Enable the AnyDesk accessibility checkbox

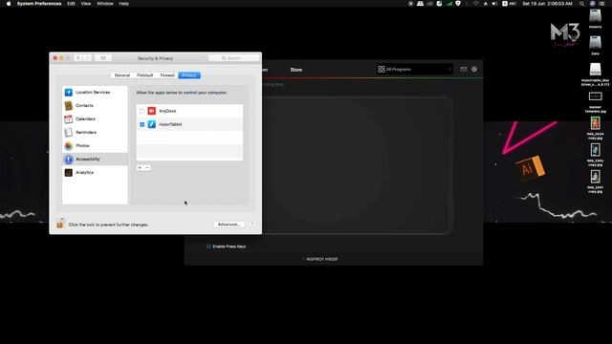tap(142, 111)
